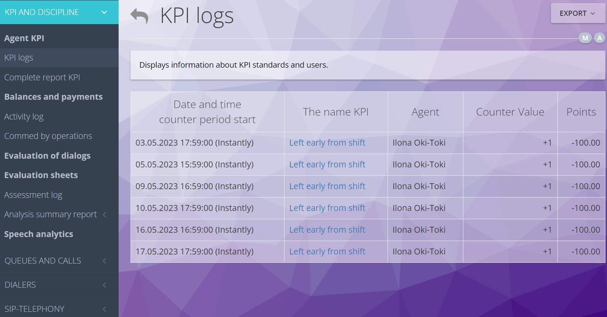Open Left early from shift link for 03.05.2023

[327, 143]
